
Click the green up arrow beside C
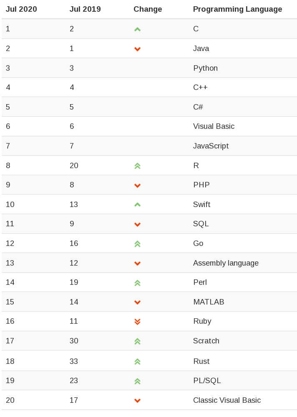click(x=137, y=29)
